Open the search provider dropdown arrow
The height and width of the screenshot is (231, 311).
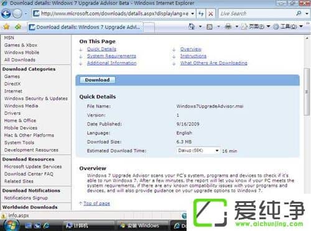[x=307, y=14]
